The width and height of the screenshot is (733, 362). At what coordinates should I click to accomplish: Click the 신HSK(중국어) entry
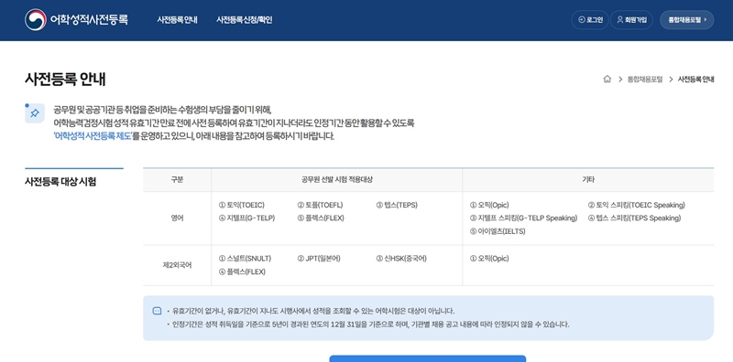coord(401,259)
